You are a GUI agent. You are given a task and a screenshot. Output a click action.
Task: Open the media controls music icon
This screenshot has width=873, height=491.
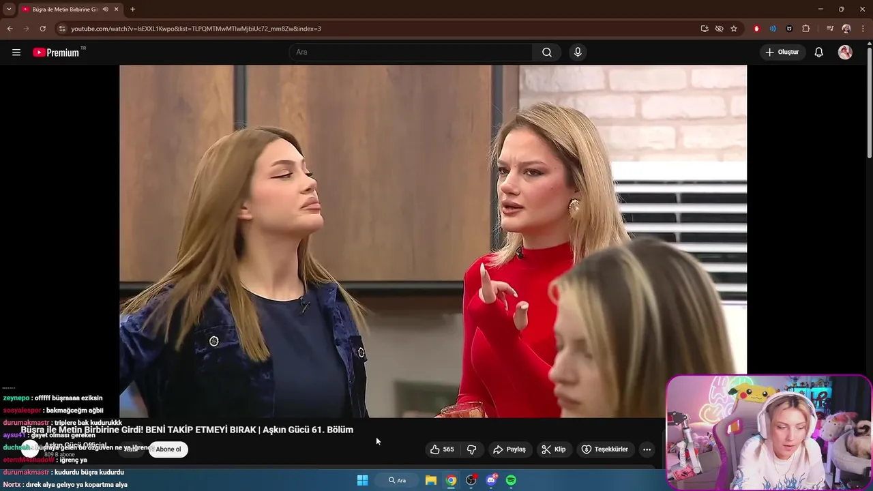pos(830,29)
